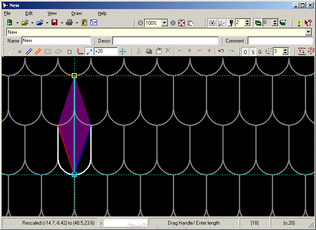Open the Help menu
The height and width of the screenshot is (230, 316).
coord(102,13)
